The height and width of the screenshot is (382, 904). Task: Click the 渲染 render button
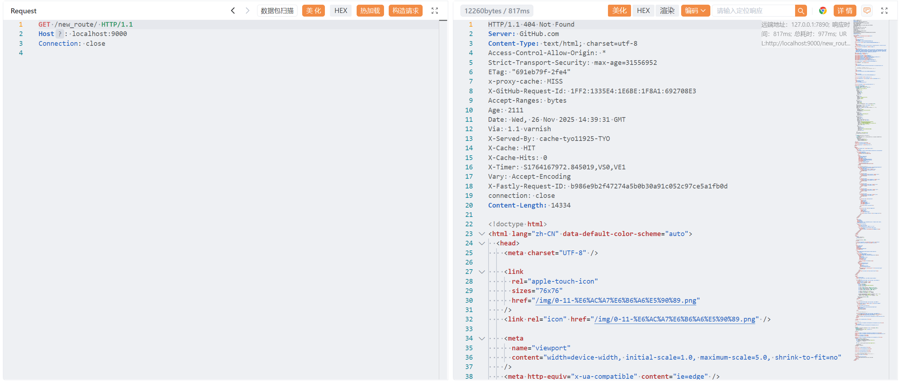667,11
